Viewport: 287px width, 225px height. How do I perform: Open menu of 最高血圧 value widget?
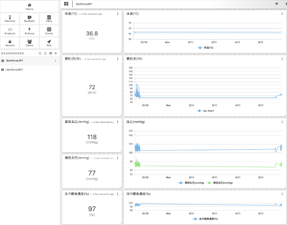[x=118, y=122]
